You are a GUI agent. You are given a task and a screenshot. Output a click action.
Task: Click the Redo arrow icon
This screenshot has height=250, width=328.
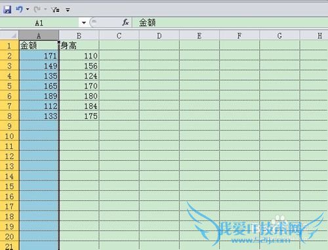coord(37,9)
